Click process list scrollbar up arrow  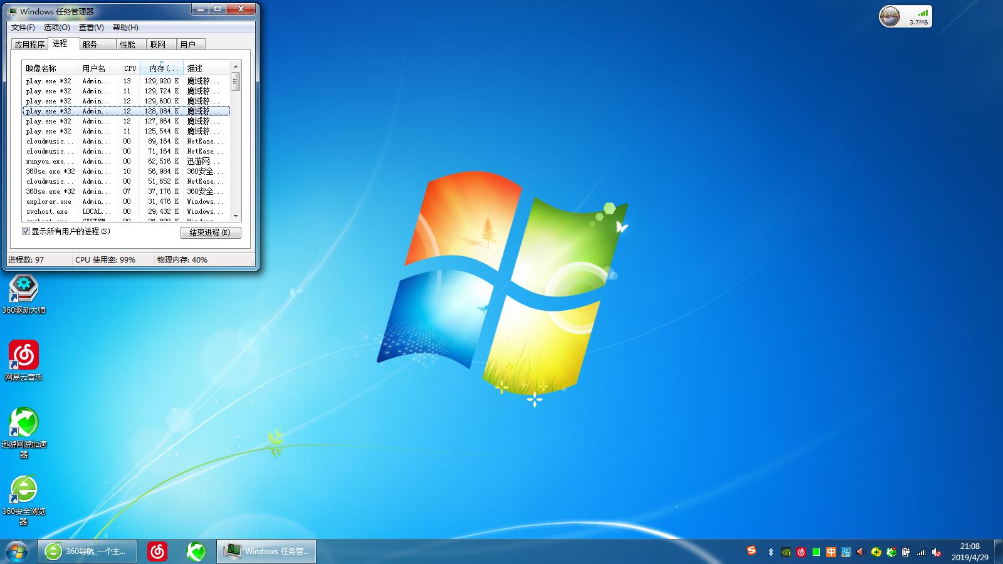point(236,66)
